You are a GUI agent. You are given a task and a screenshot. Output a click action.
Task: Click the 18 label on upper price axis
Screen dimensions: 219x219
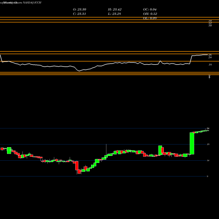click(x=210, y=65)
